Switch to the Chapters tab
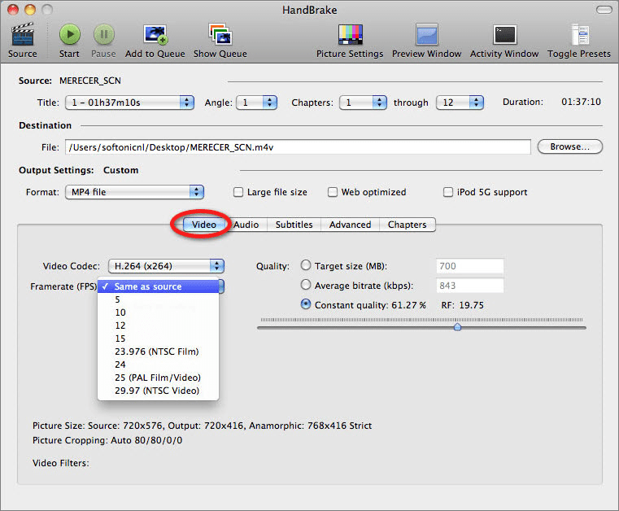 tap(408, 225)
